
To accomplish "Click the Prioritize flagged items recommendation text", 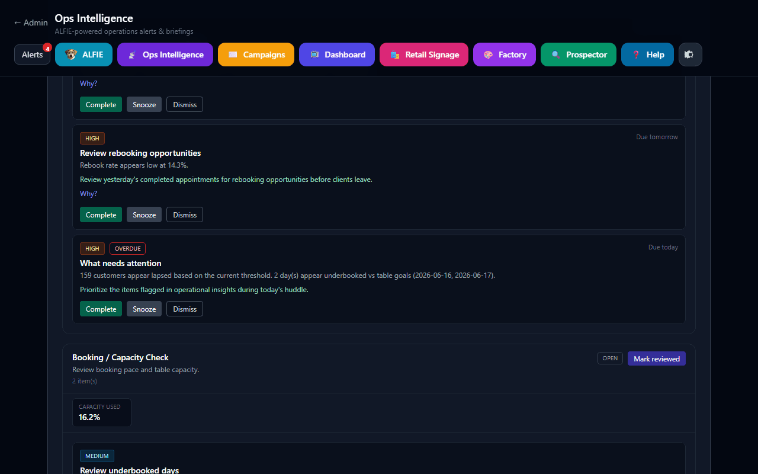I will click(194, 290).
